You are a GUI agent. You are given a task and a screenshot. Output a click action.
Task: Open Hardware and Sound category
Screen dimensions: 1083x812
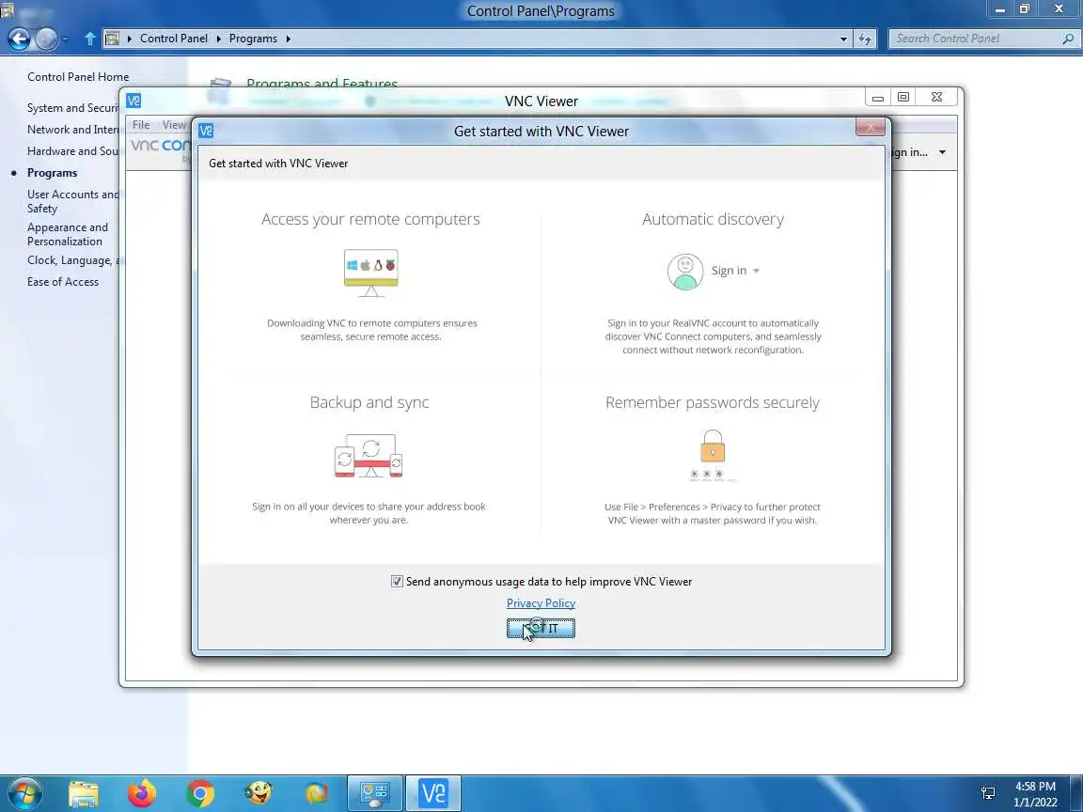tap(73, 150)
